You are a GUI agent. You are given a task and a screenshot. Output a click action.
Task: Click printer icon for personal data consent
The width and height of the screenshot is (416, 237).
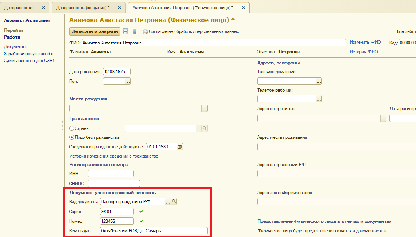(145, 32)
